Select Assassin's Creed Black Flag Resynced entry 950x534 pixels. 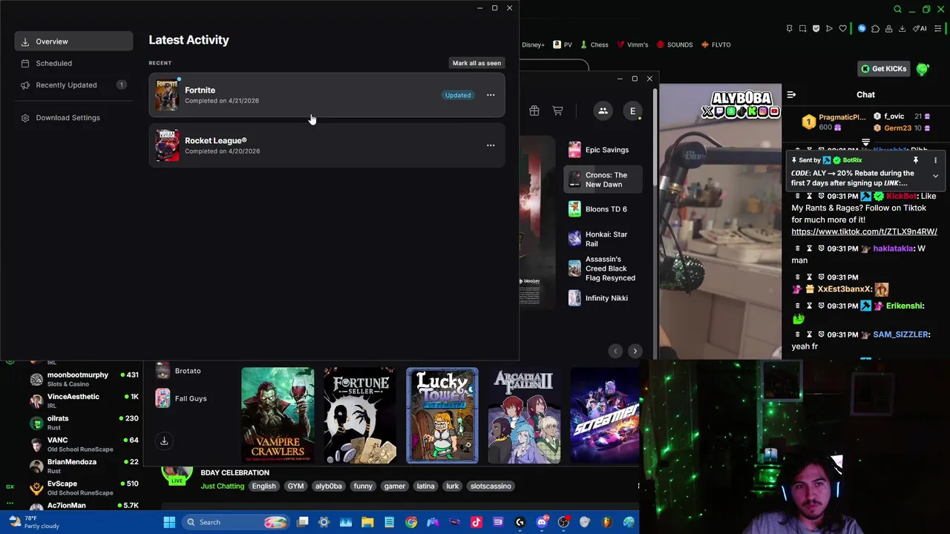click(603, 268)
